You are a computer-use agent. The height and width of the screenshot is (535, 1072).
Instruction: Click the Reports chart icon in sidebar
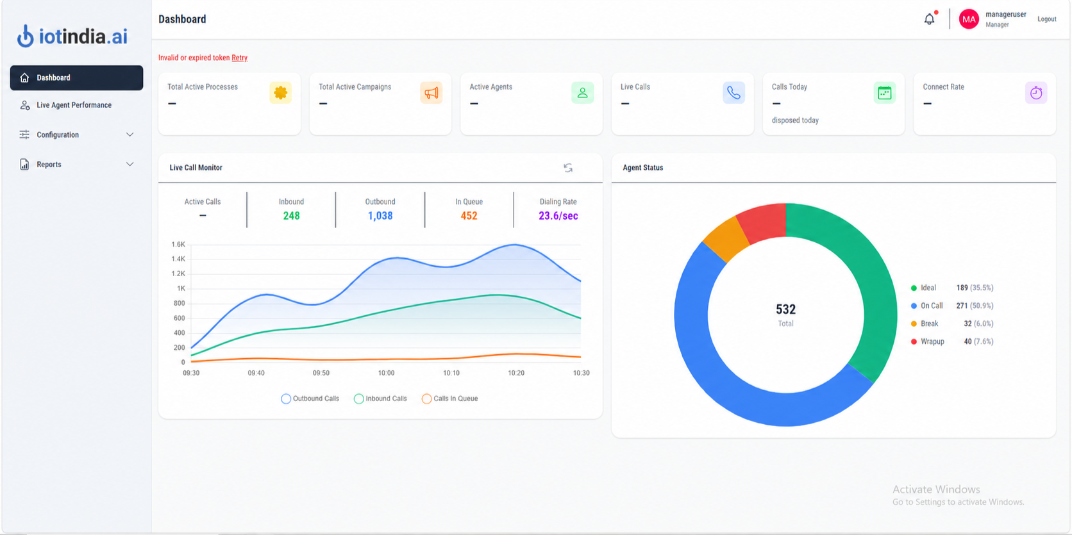[24, 165]
